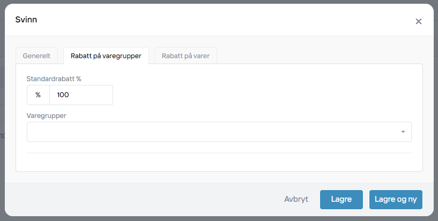Expand Varegrupper using the dropdown arrow

403,132
